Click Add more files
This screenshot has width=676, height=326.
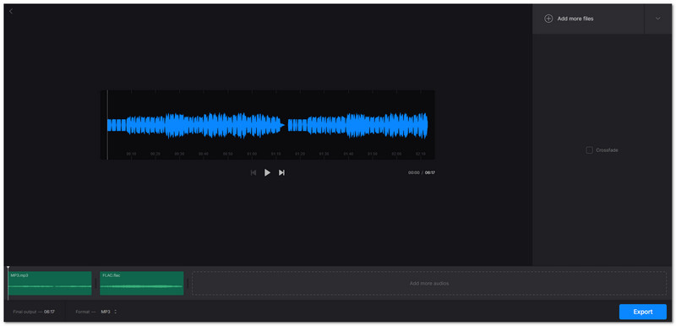pos(575,19)
